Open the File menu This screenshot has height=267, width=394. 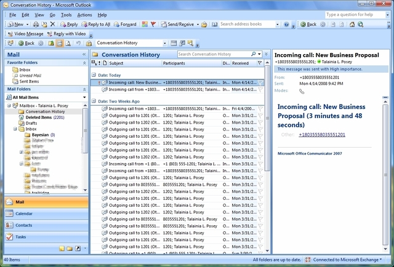tap(12, 15)
